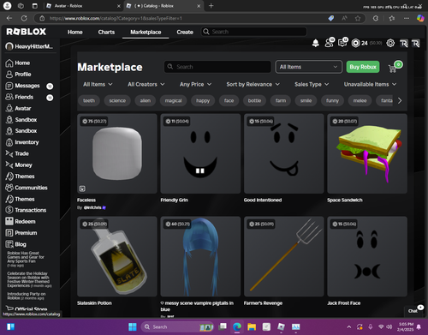The height and width of the screenshot is (335, 428).
Task: Open the Farmer's Revenge pitchfork thumbnail
Action: pyautogui.click(x=284, y=256)
